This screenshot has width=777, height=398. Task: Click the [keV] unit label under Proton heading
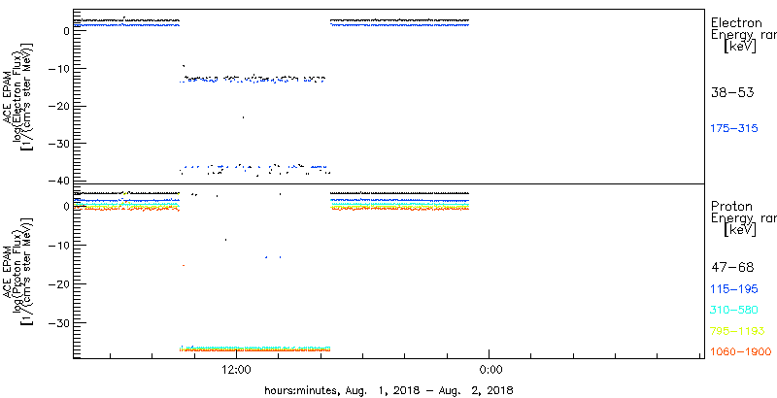point(740,230)
